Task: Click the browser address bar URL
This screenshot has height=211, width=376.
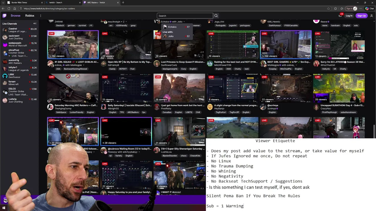Action: (x=49, y=8)
